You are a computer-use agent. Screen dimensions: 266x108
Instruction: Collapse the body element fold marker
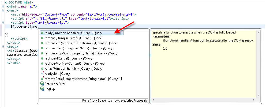(x=3, y=47)
